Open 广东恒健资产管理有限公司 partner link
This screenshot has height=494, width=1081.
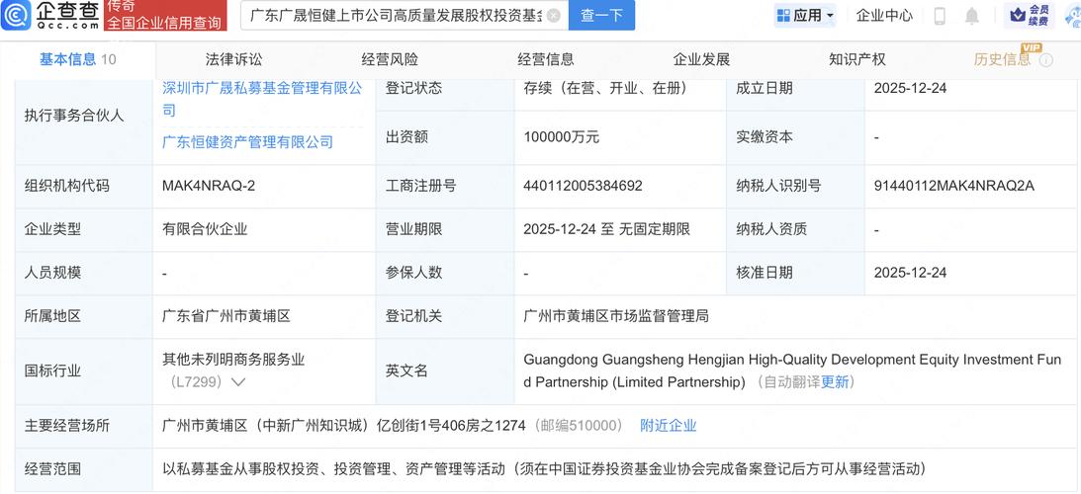247,142
